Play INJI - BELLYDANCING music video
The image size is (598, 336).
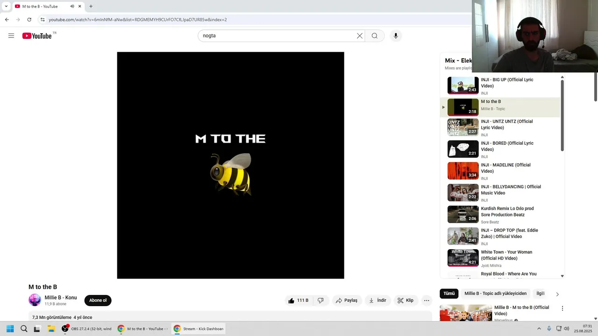[500, 193]
